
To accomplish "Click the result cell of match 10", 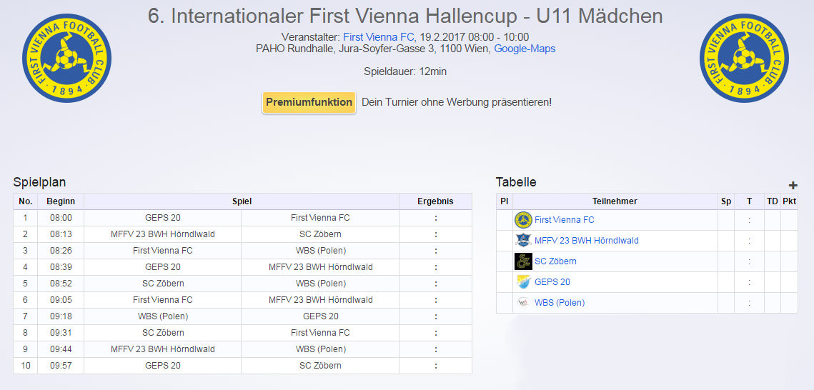I will pos(435,366).
